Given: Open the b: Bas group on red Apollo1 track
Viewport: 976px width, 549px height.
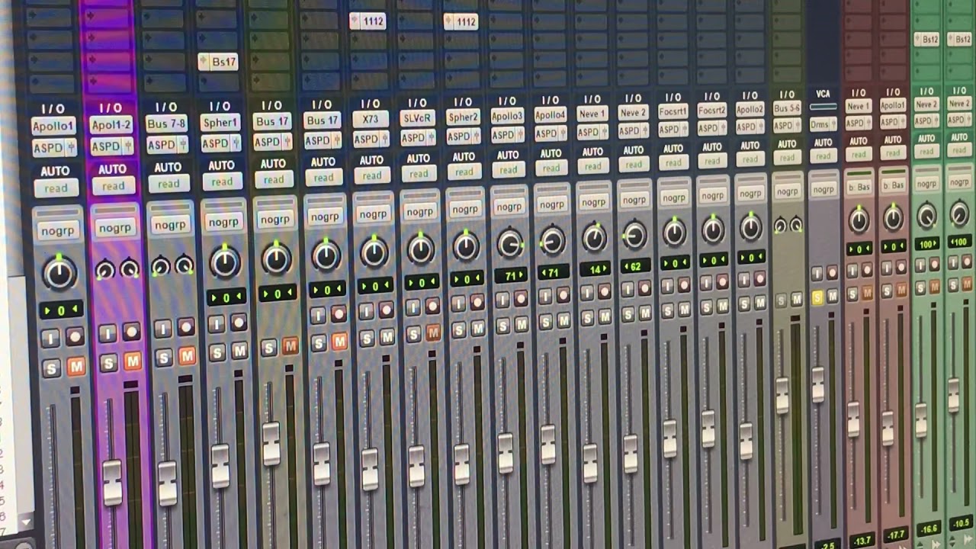Looking at the screenshot, I should point(893,185).
